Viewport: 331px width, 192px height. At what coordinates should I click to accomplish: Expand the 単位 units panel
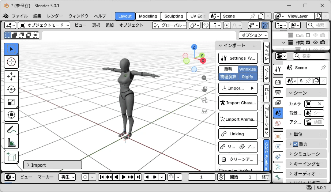(306, 134)
